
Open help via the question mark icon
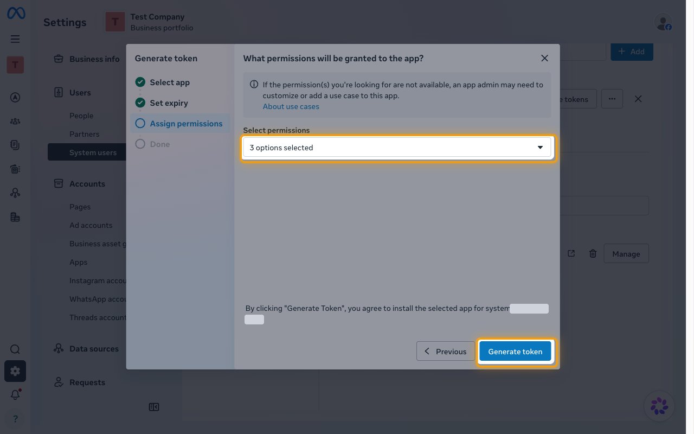pyautogui.click(x=15, y=419)
